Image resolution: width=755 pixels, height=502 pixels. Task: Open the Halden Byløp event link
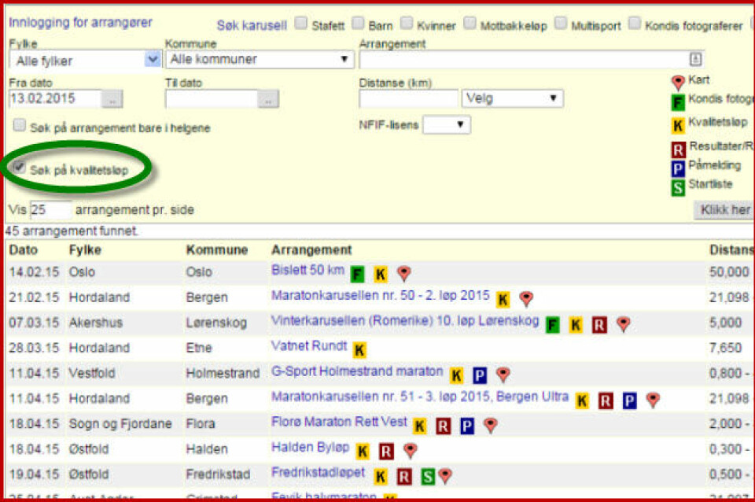[x=310, y=447]
